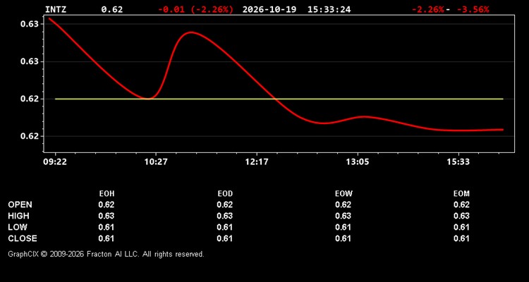Click the HIGH value in EOW column
The image size is (529, 282).
(343, 216)
